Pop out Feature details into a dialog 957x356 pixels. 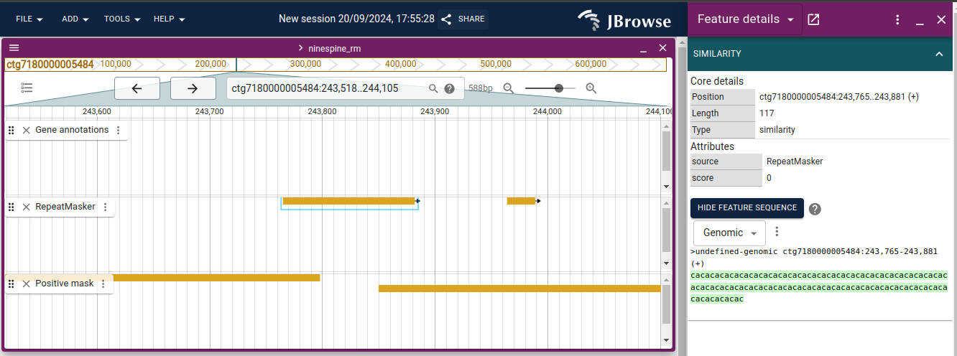pyautogui.click(x=813, y=19)
